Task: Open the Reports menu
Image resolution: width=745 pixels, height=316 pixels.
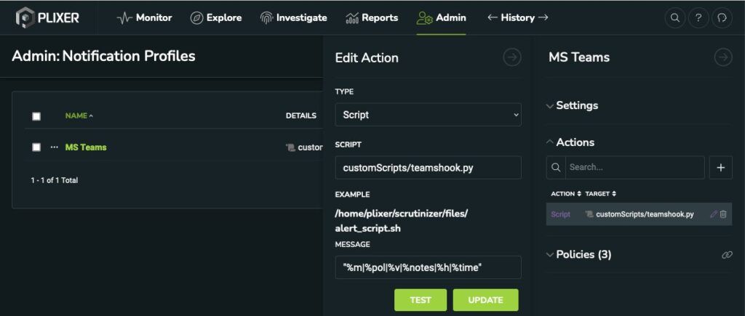Action: [372, 17]
